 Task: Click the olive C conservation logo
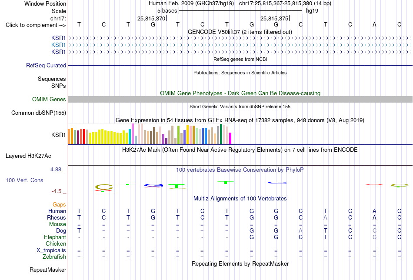click(x=104, y=187)
